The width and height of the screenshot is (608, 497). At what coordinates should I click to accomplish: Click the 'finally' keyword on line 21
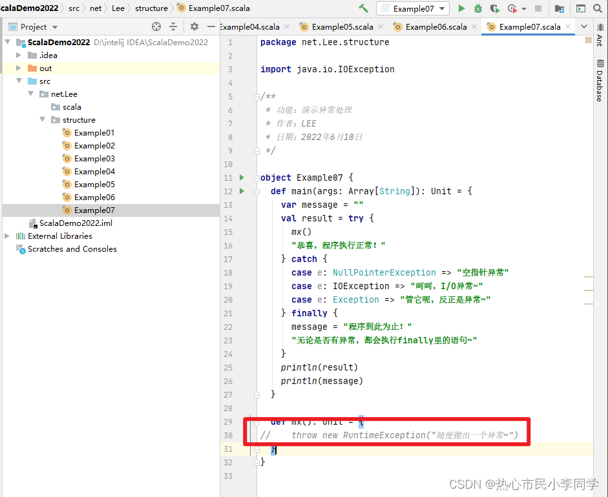pos(309,313)
